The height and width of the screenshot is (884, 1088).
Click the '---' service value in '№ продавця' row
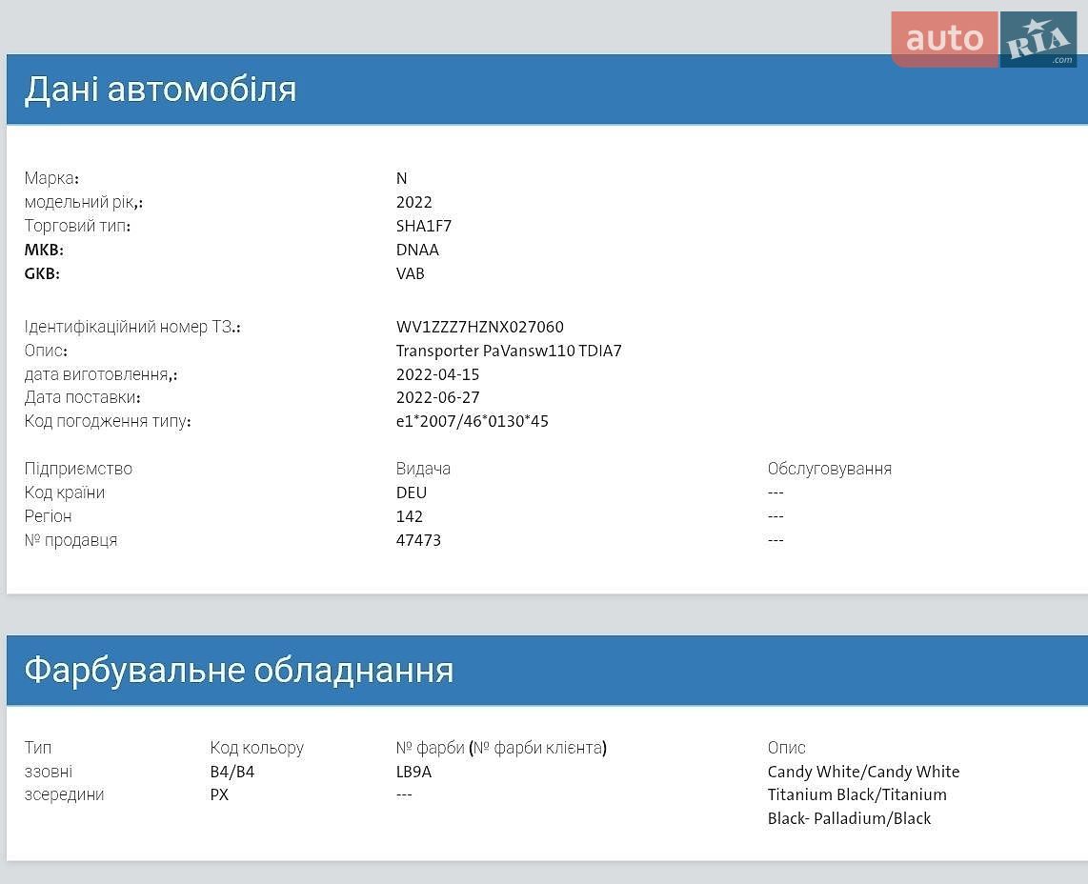coord(776,540)
